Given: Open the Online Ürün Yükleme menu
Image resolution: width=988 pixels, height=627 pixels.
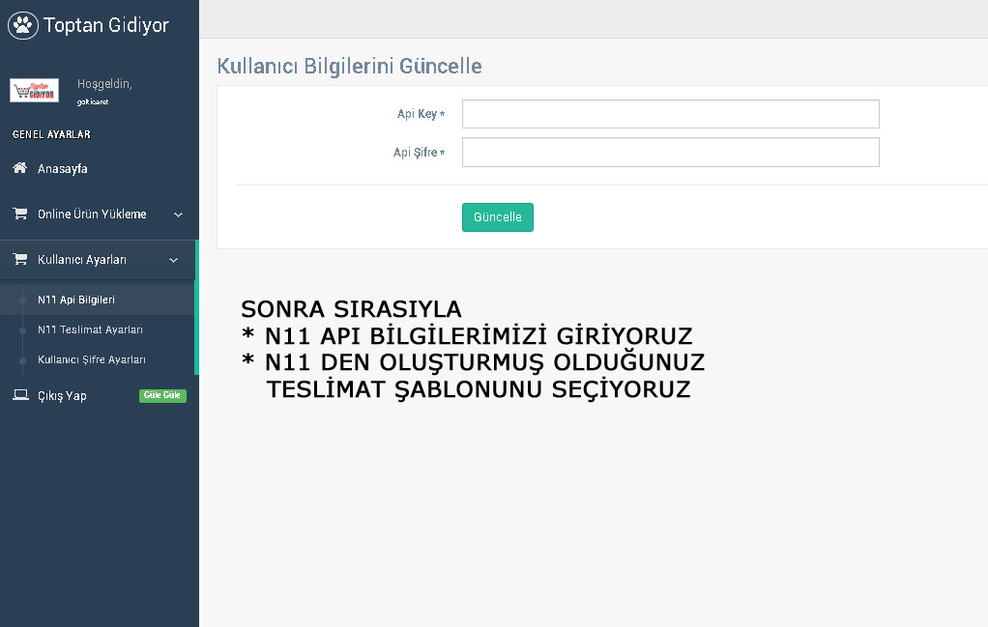Looking at the screenshot, I should [92, 214].
